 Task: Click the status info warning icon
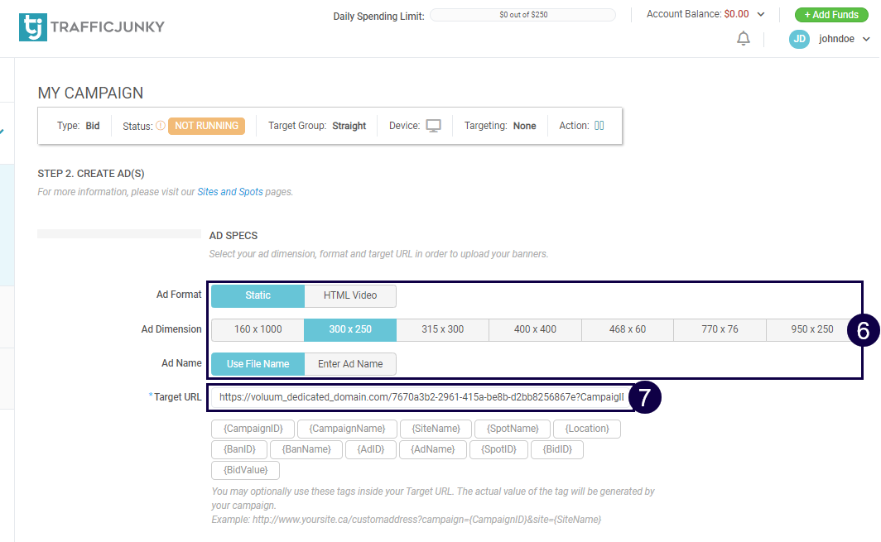tap(161, 126)
